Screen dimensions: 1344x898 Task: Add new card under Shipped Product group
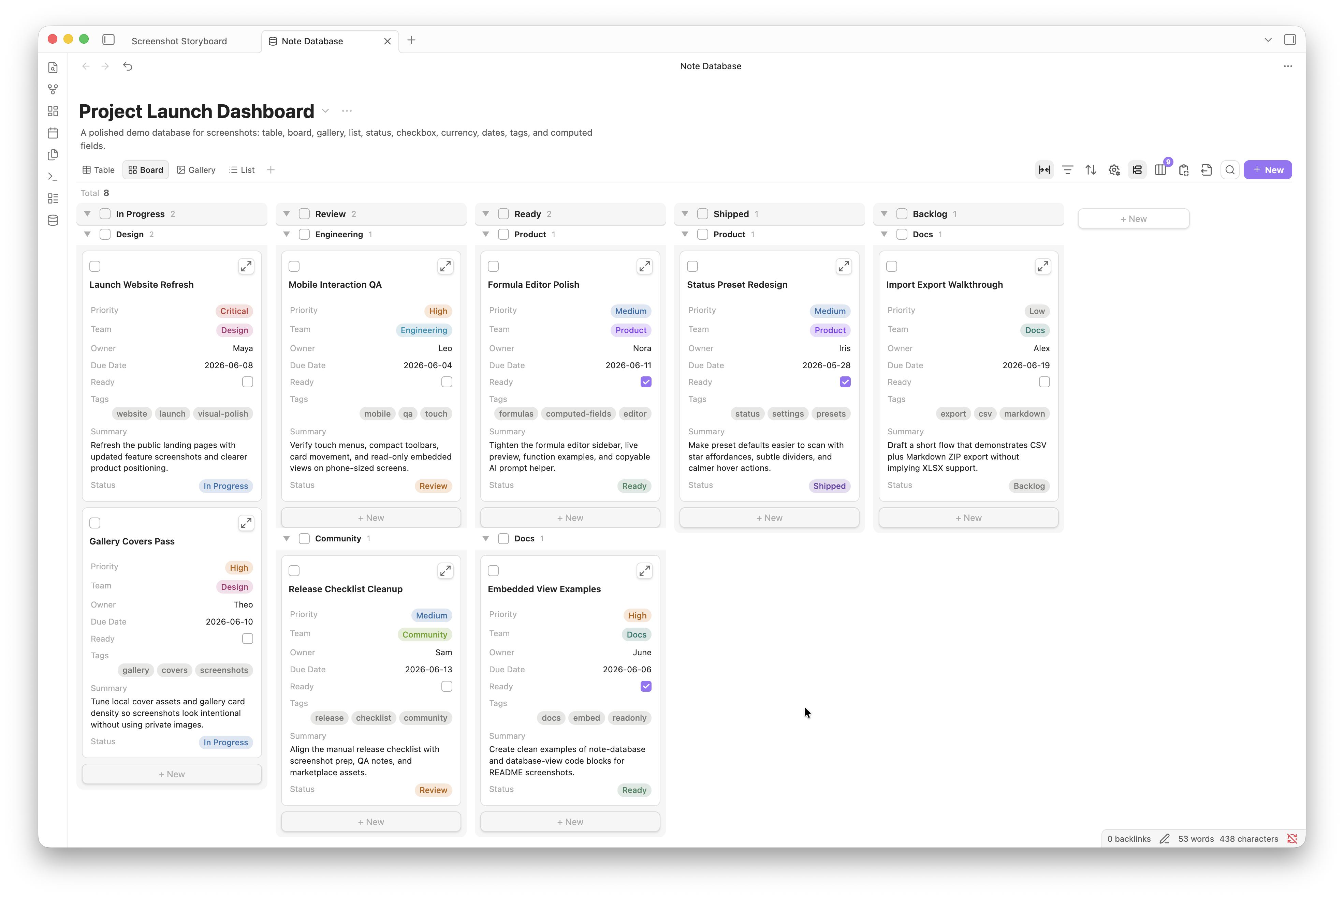tap(769, 518)
